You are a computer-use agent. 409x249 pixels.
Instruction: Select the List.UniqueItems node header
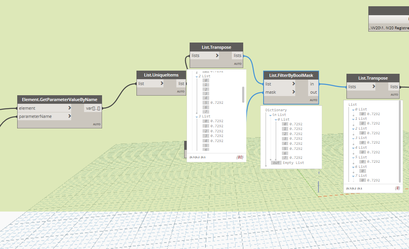coord(161,75)
